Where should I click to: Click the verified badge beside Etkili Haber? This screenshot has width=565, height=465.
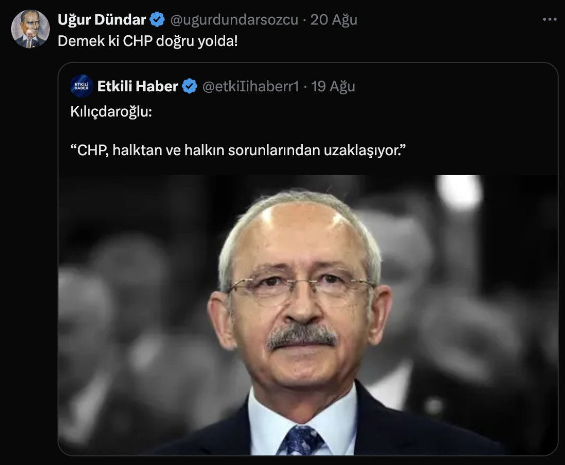(x=190, y=86)
